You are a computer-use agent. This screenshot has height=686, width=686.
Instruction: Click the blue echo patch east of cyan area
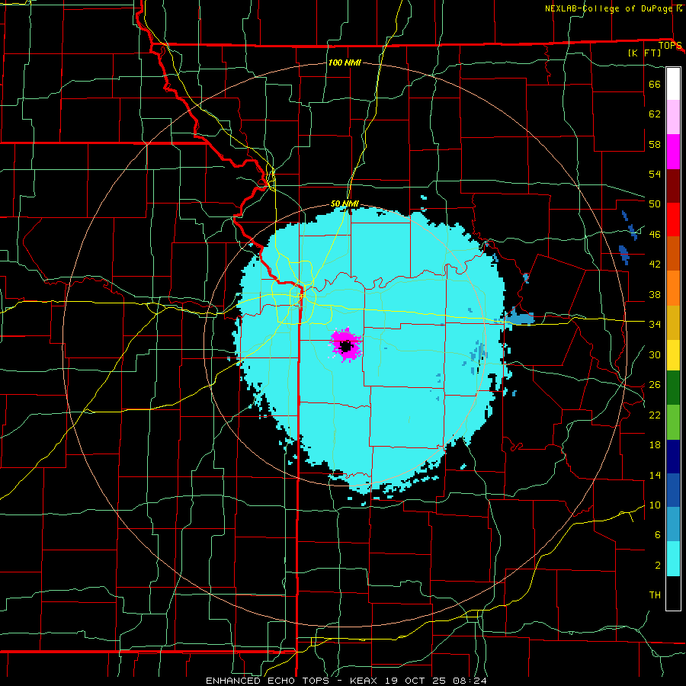point(520,317)
